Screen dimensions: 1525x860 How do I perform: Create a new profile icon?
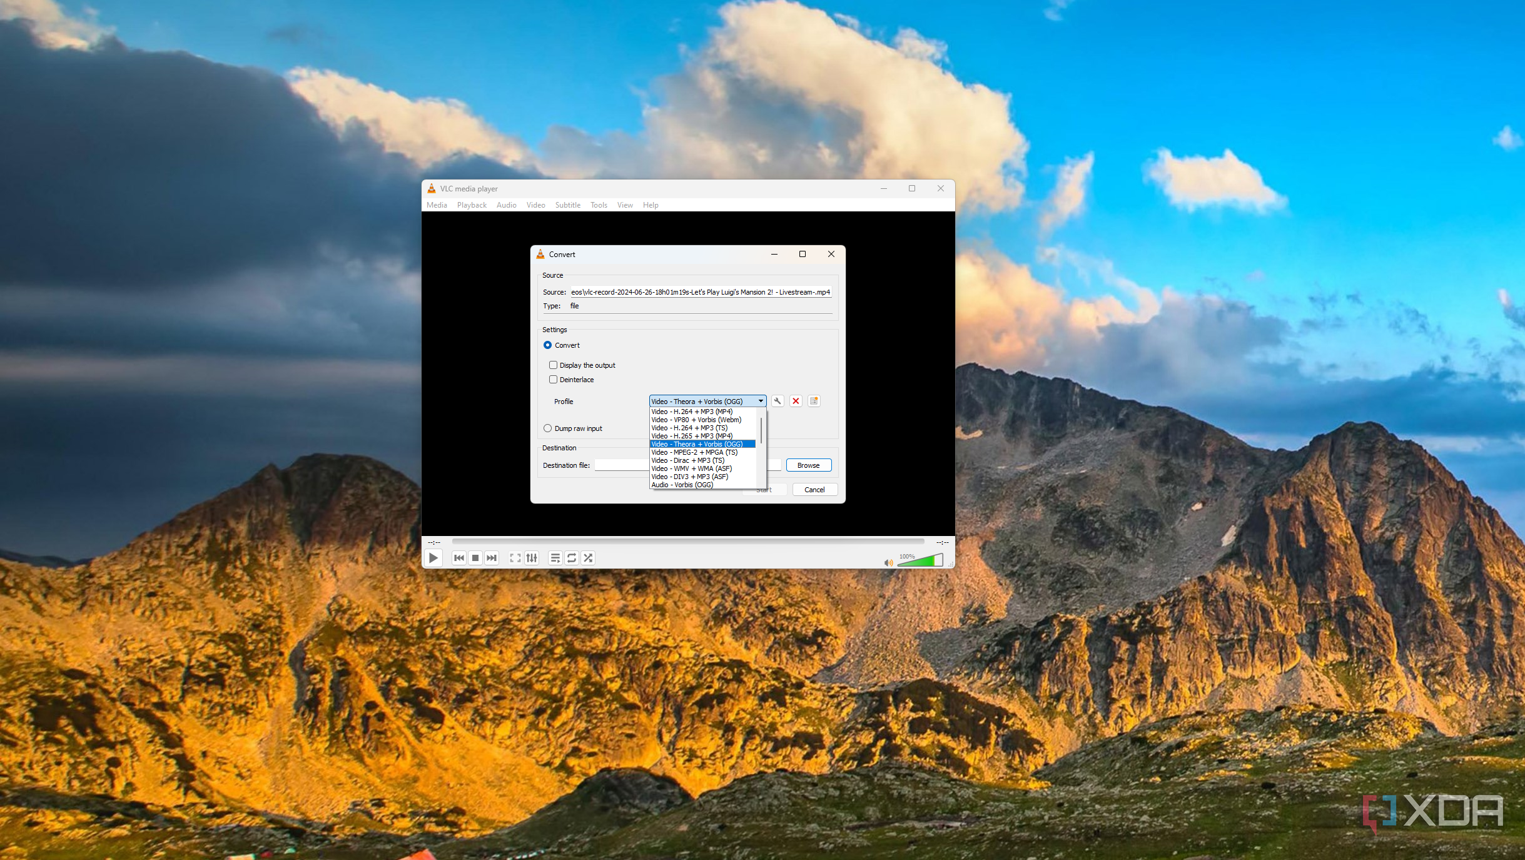click(x=814, y=402)
